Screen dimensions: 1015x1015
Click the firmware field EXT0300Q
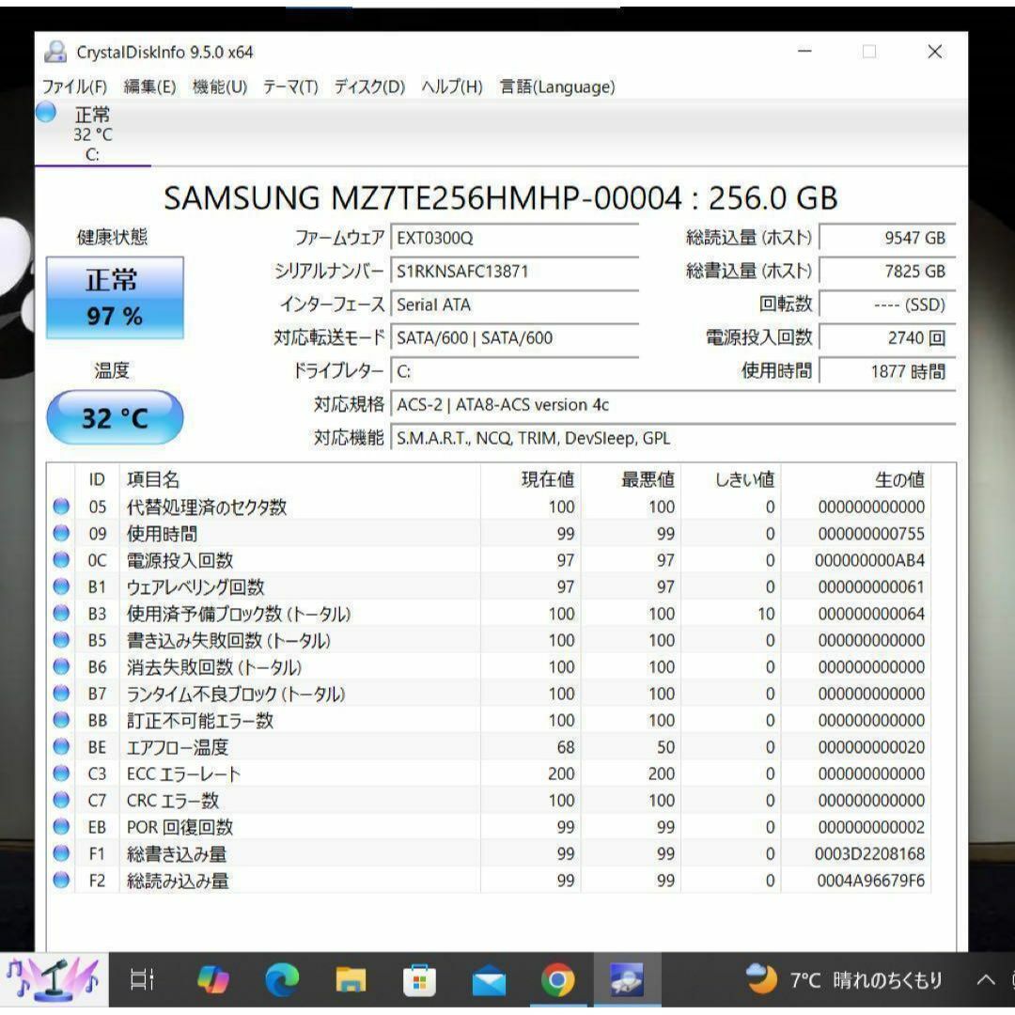coord(515,238)
